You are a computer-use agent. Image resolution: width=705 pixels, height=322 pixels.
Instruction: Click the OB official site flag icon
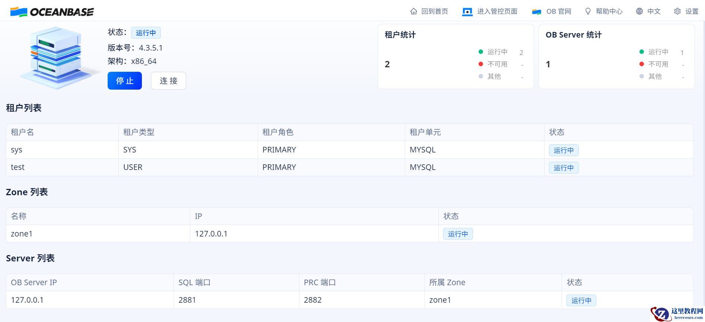[536, 12]
